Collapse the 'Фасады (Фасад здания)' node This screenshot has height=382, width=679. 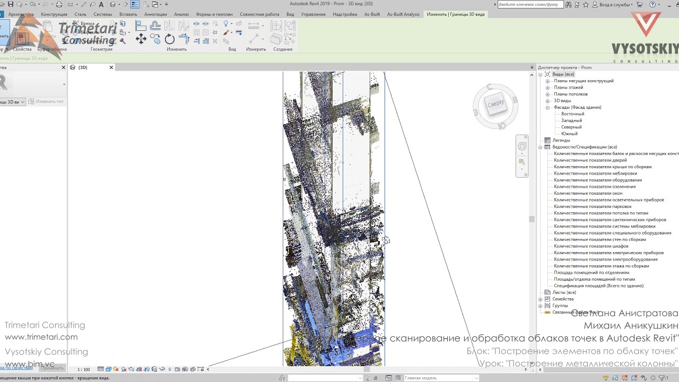[x=547, y=107]
